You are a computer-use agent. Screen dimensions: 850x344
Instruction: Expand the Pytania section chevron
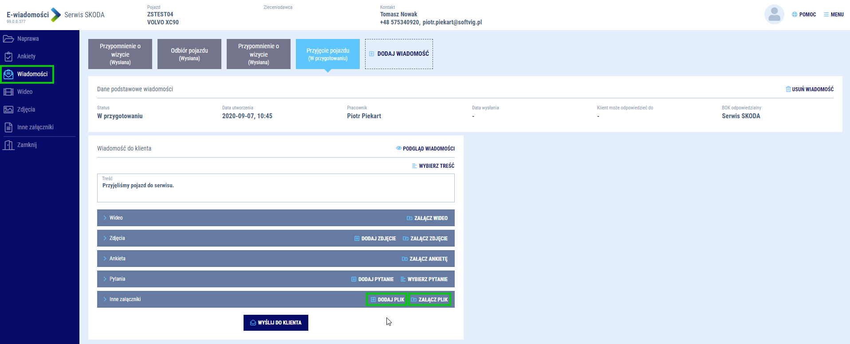[105, 279]
